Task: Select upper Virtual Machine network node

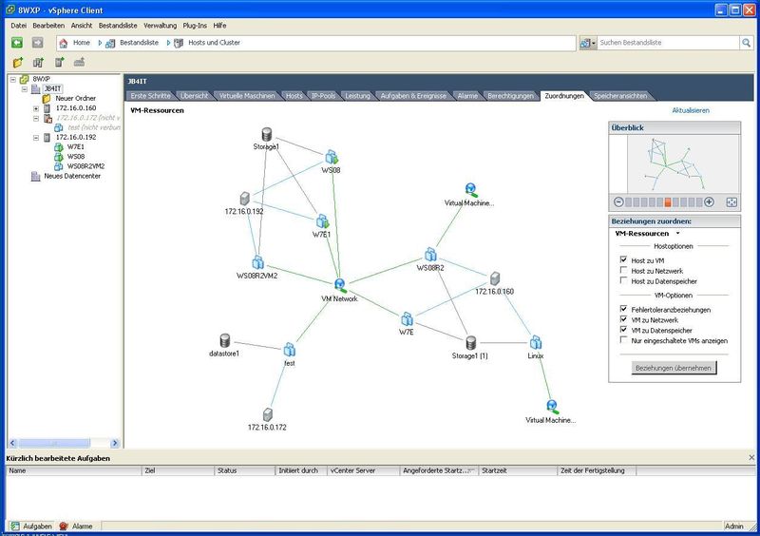Action: click(470, 190)
